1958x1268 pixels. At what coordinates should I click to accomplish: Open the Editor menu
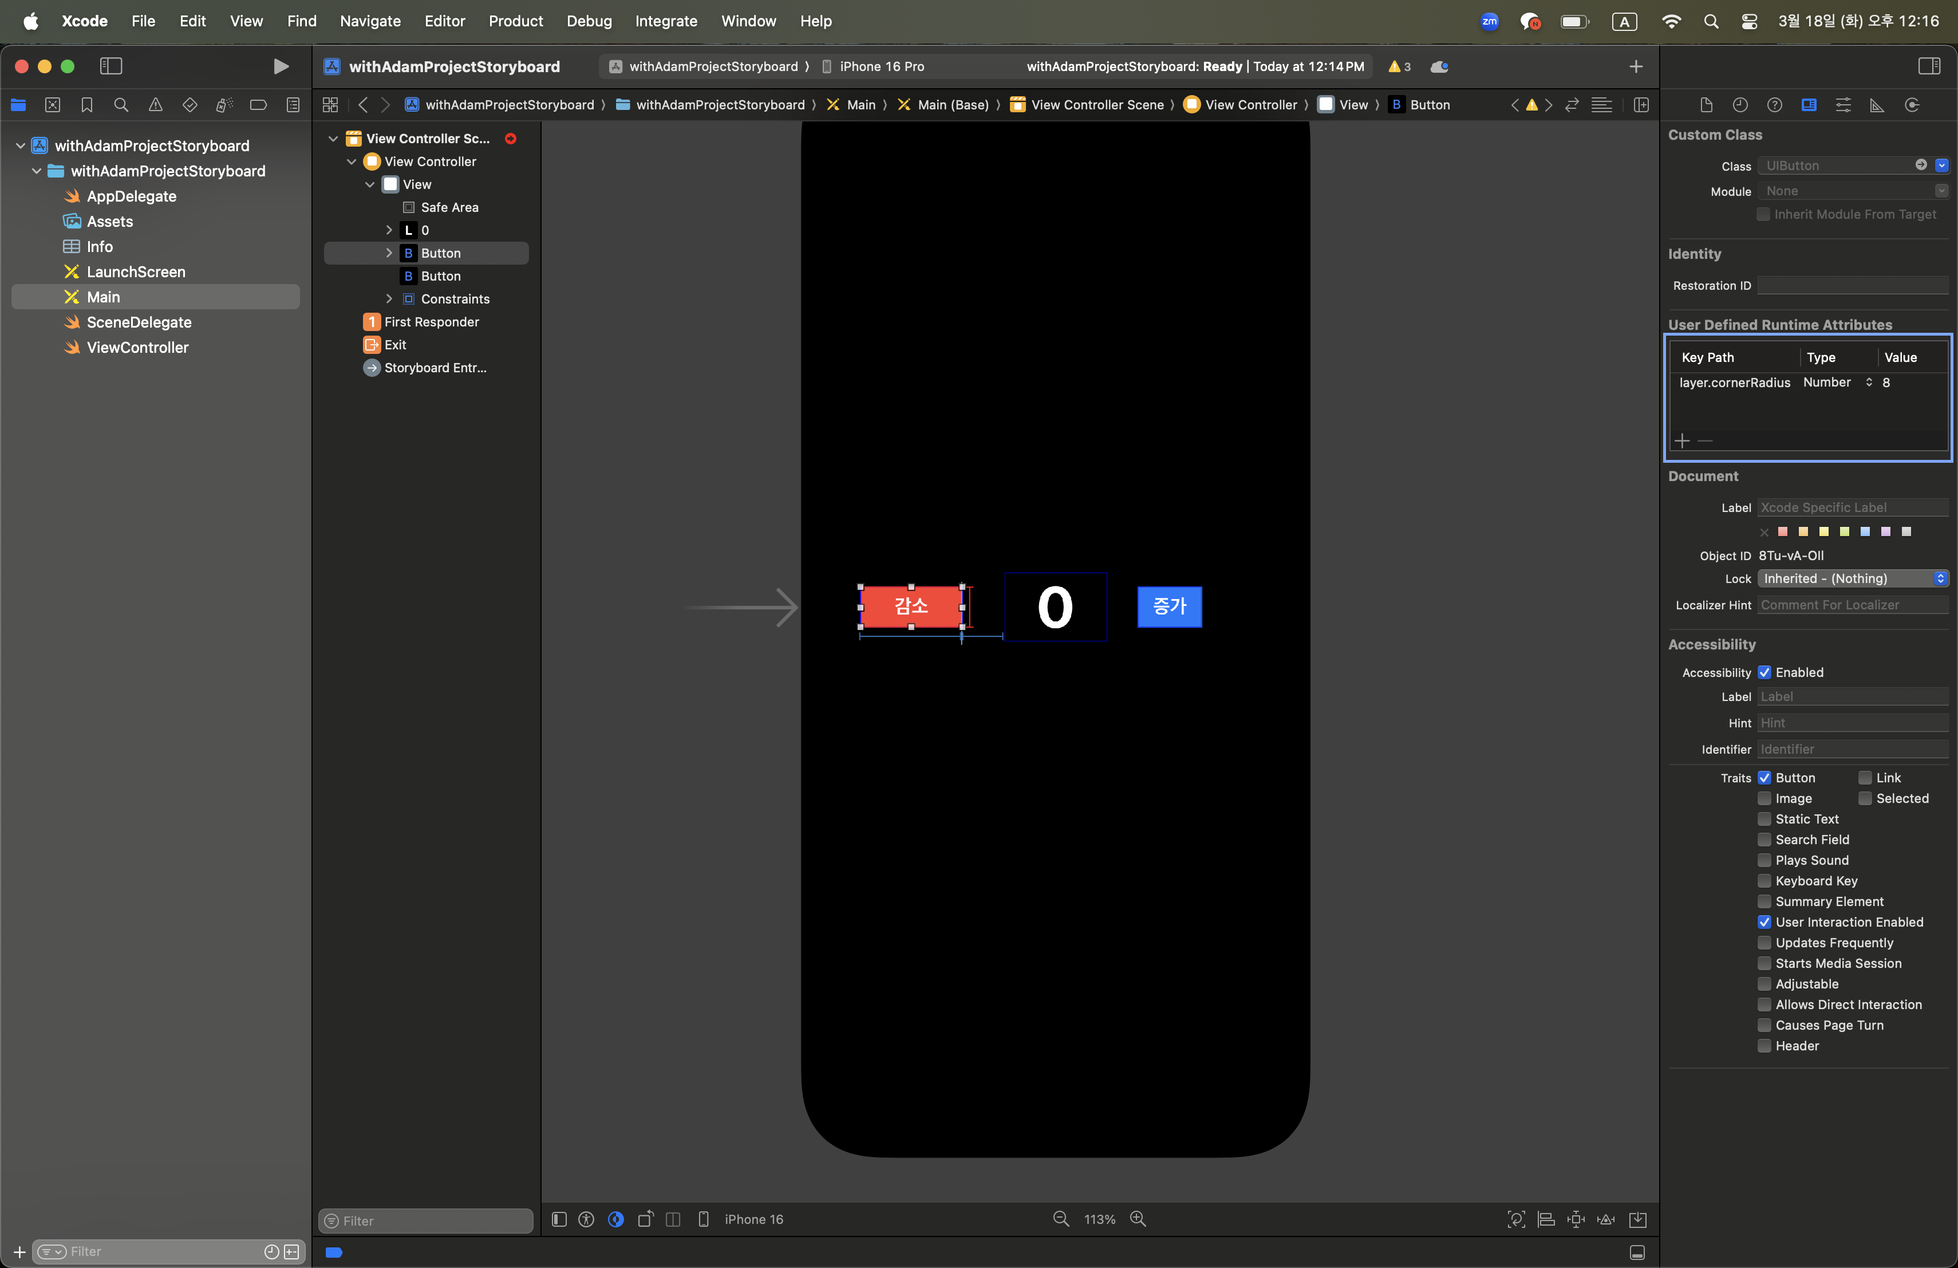point(444,21)
